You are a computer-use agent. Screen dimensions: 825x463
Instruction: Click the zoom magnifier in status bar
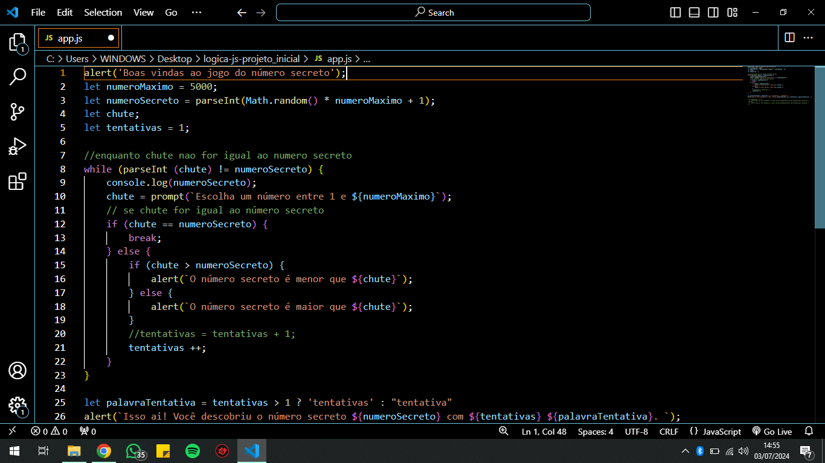(x=504, y=432)
